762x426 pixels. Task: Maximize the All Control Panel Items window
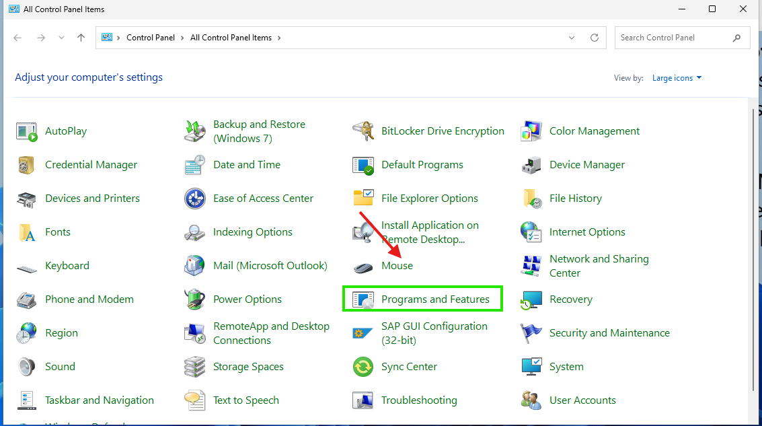pyautogui.click(x=712, y=9)
